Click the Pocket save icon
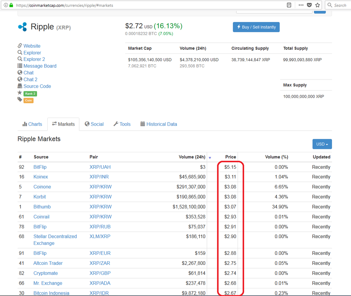The width and height of the screenshot is (351, 296). pos(310,5)
